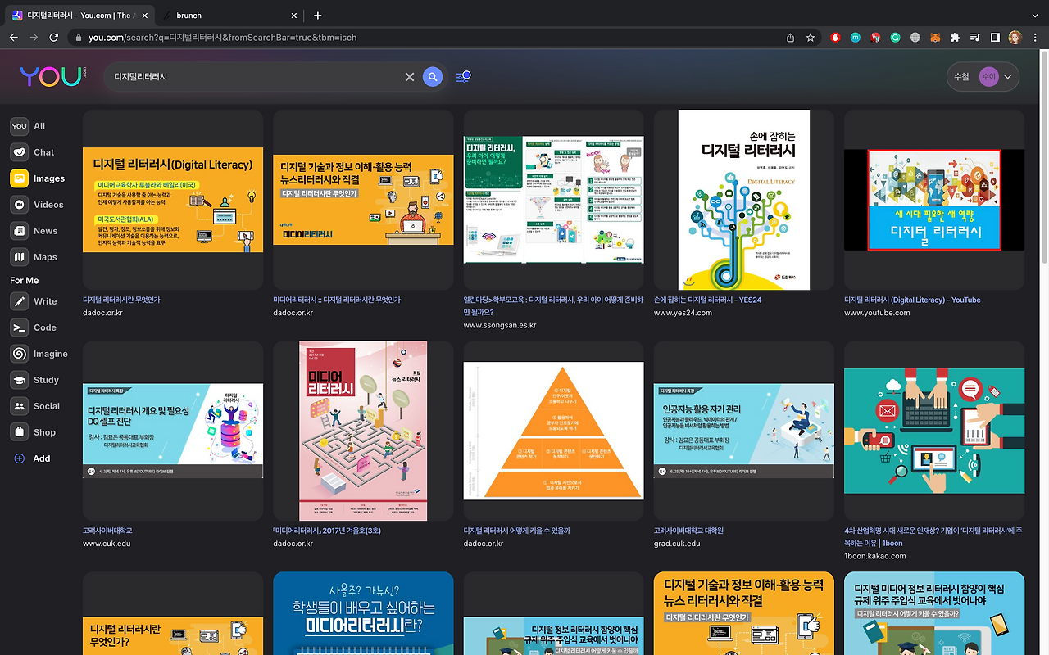The image size is (1049, 655).
Task: Open the 손에 잡히는 디지털 리터러시 book cover
Action: click(x=744, y=200)
